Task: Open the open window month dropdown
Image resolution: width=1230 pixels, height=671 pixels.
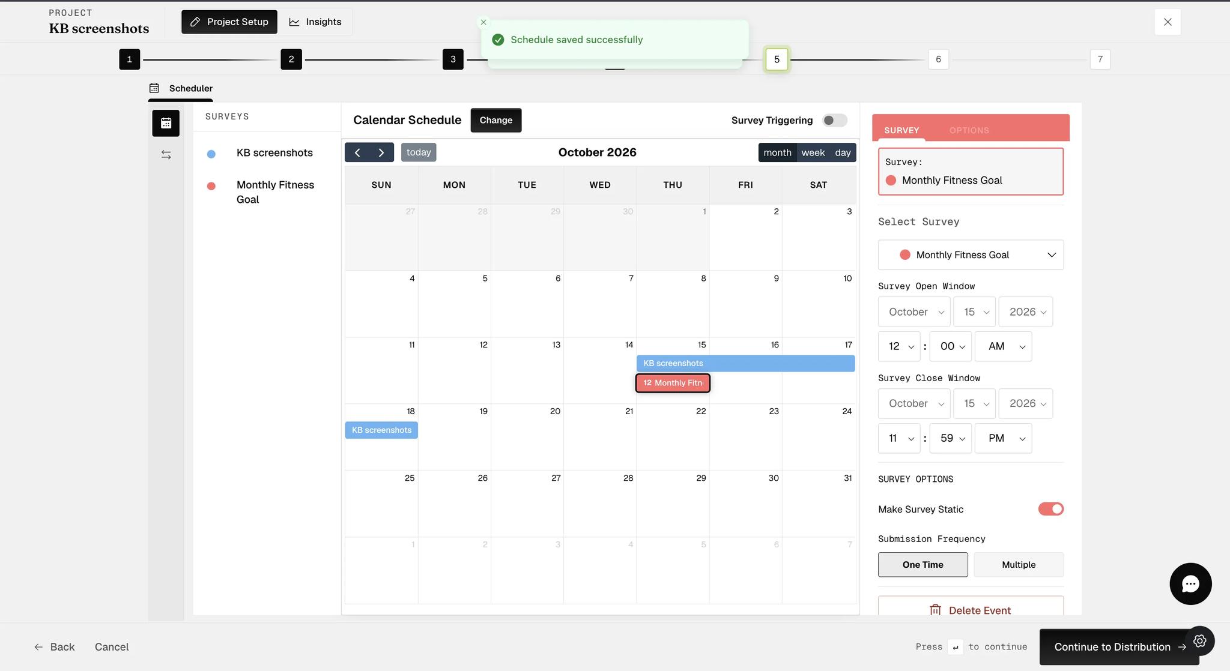Action: pos(914,312)
